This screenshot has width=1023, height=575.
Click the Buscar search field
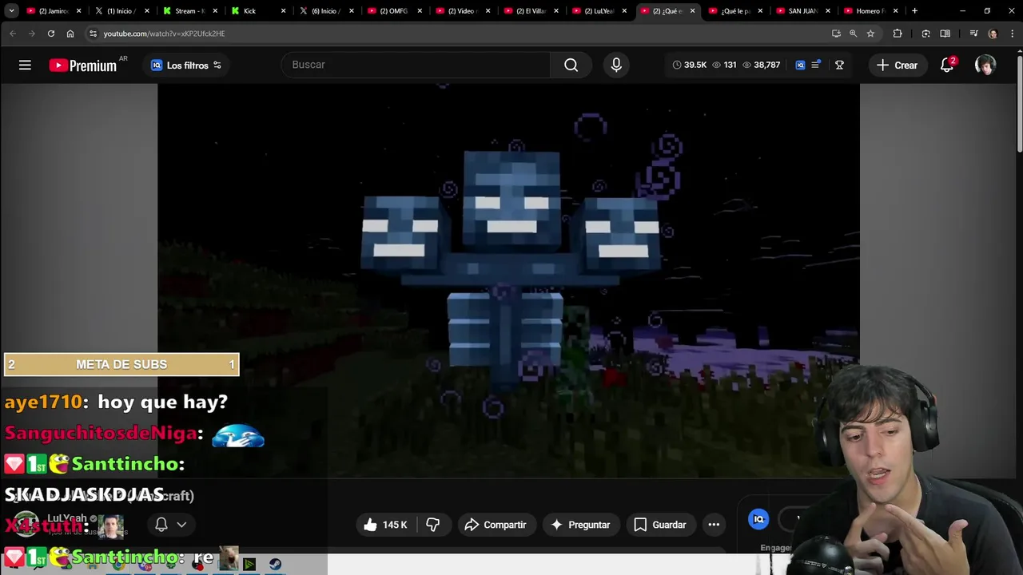[416, 65]
